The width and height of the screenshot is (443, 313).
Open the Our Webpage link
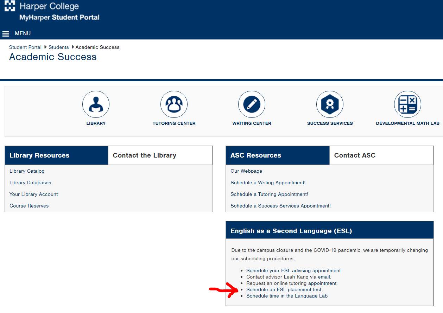(x=246, y=171)
